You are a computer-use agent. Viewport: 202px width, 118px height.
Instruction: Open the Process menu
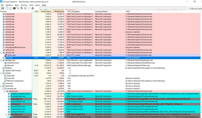[24, 5]
